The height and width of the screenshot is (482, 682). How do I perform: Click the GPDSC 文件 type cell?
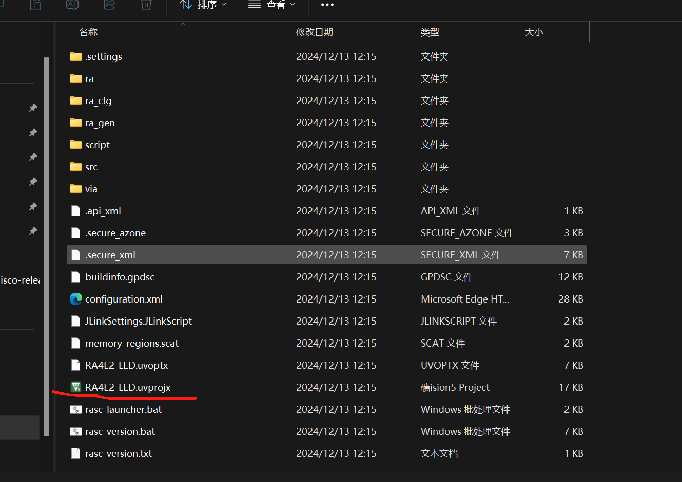click(446, 277)
